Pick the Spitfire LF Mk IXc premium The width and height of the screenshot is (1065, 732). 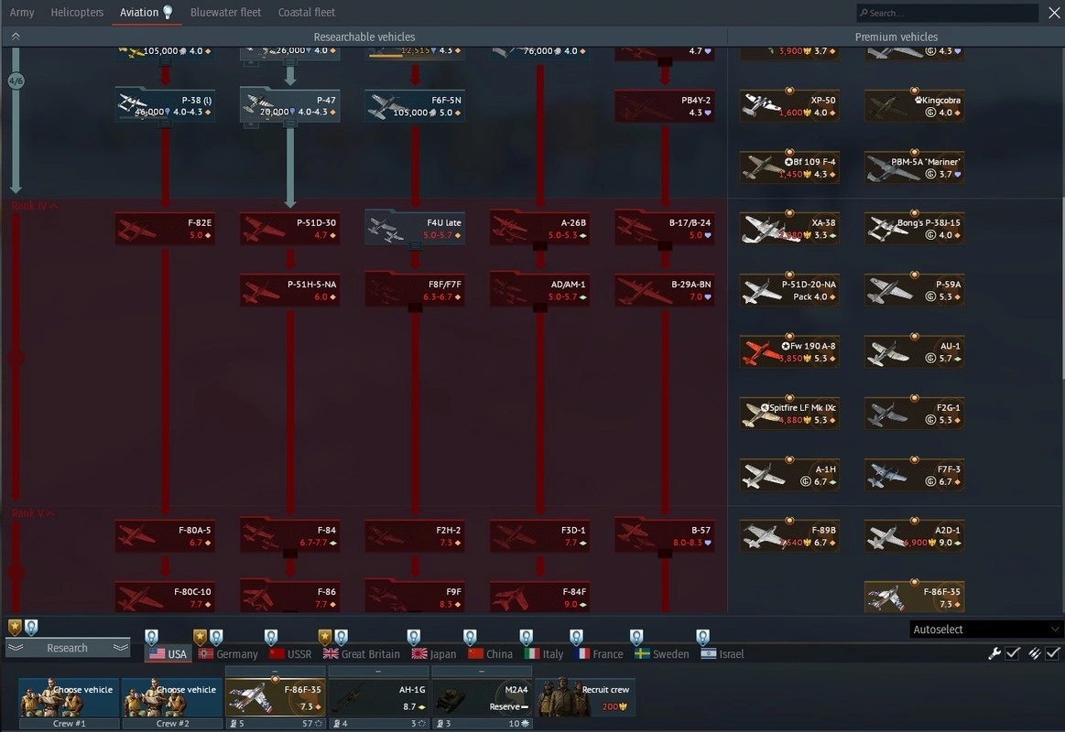(x=788, y=414)
